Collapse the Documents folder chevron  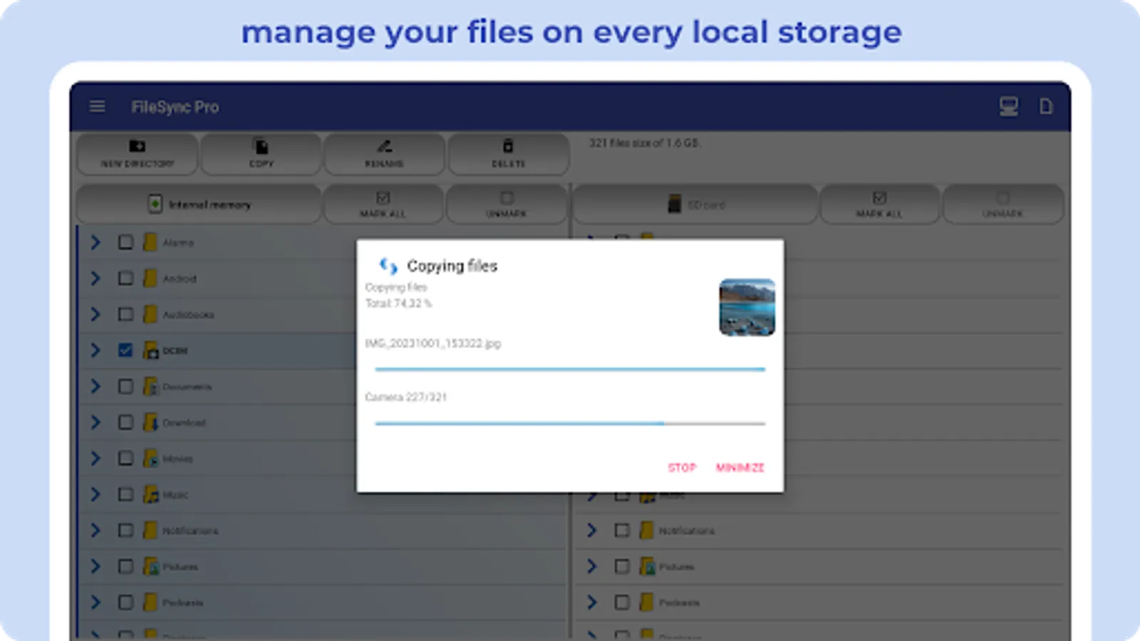(95, 386)
